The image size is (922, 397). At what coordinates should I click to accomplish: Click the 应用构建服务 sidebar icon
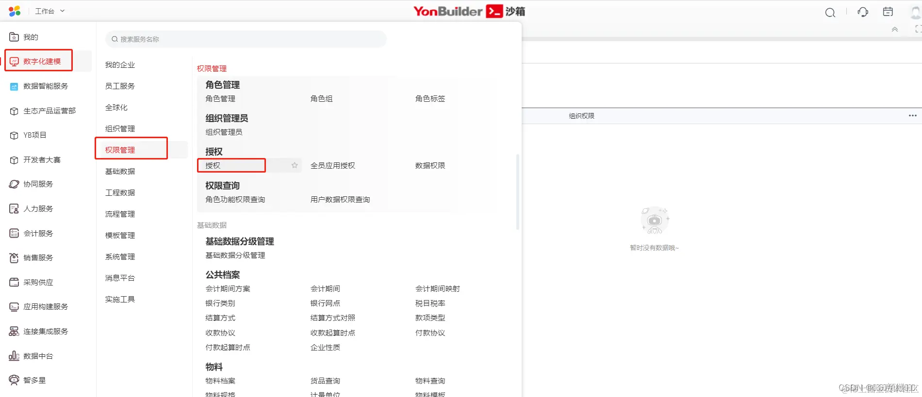point(14,307)
